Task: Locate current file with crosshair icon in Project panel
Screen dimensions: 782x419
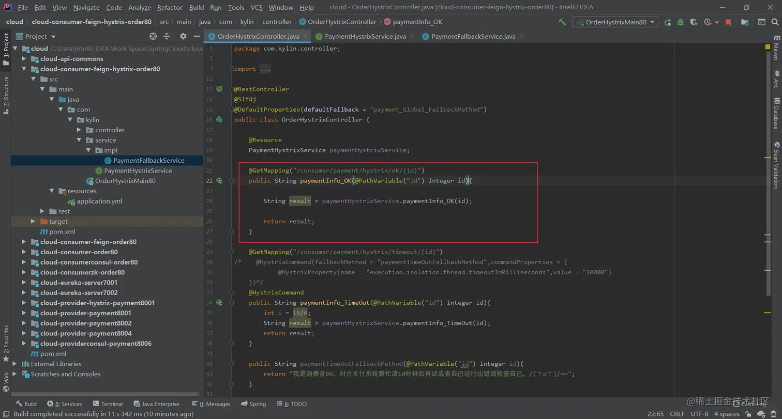Action: pos(153,36)
